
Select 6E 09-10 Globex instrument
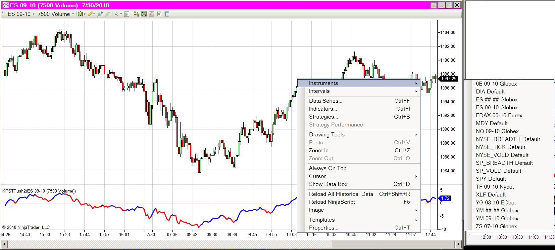pyautogui.click(x=509, y=84)
